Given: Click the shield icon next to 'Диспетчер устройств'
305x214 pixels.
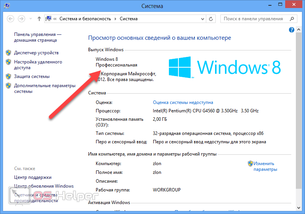Looking at the screenshot, I should coord(8,53).
